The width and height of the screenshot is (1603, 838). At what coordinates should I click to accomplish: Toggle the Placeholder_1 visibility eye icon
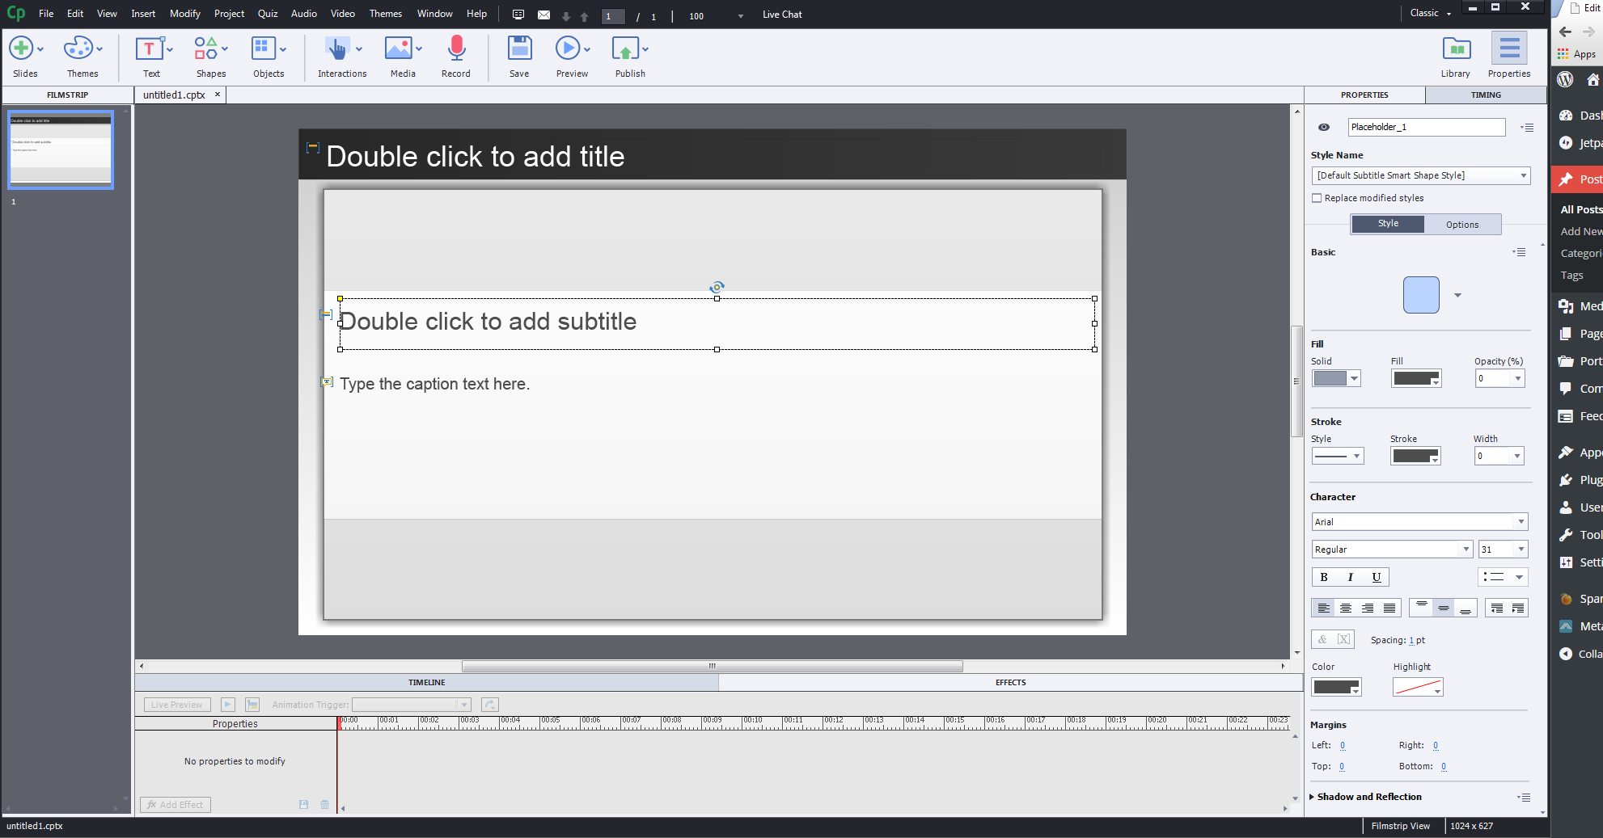1324,128
